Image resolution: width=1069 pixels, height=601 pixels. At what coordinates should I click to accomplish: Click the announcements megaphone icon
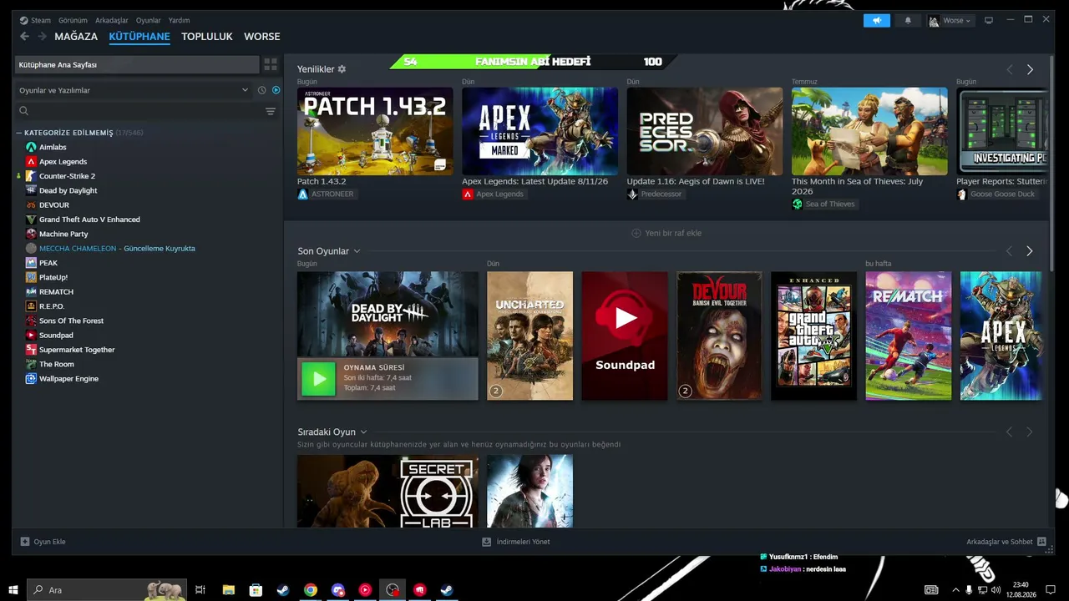click(877, 20)
